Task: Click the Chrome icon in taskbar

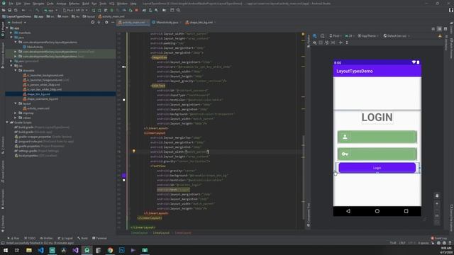Action: (110, 250)
